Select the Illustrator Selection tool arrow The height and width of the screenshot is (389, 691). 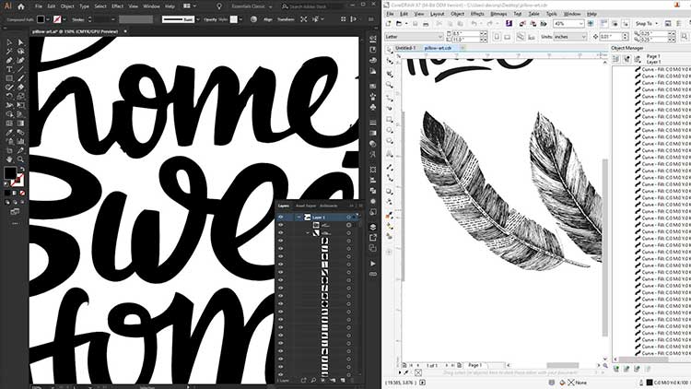[9, 42]
